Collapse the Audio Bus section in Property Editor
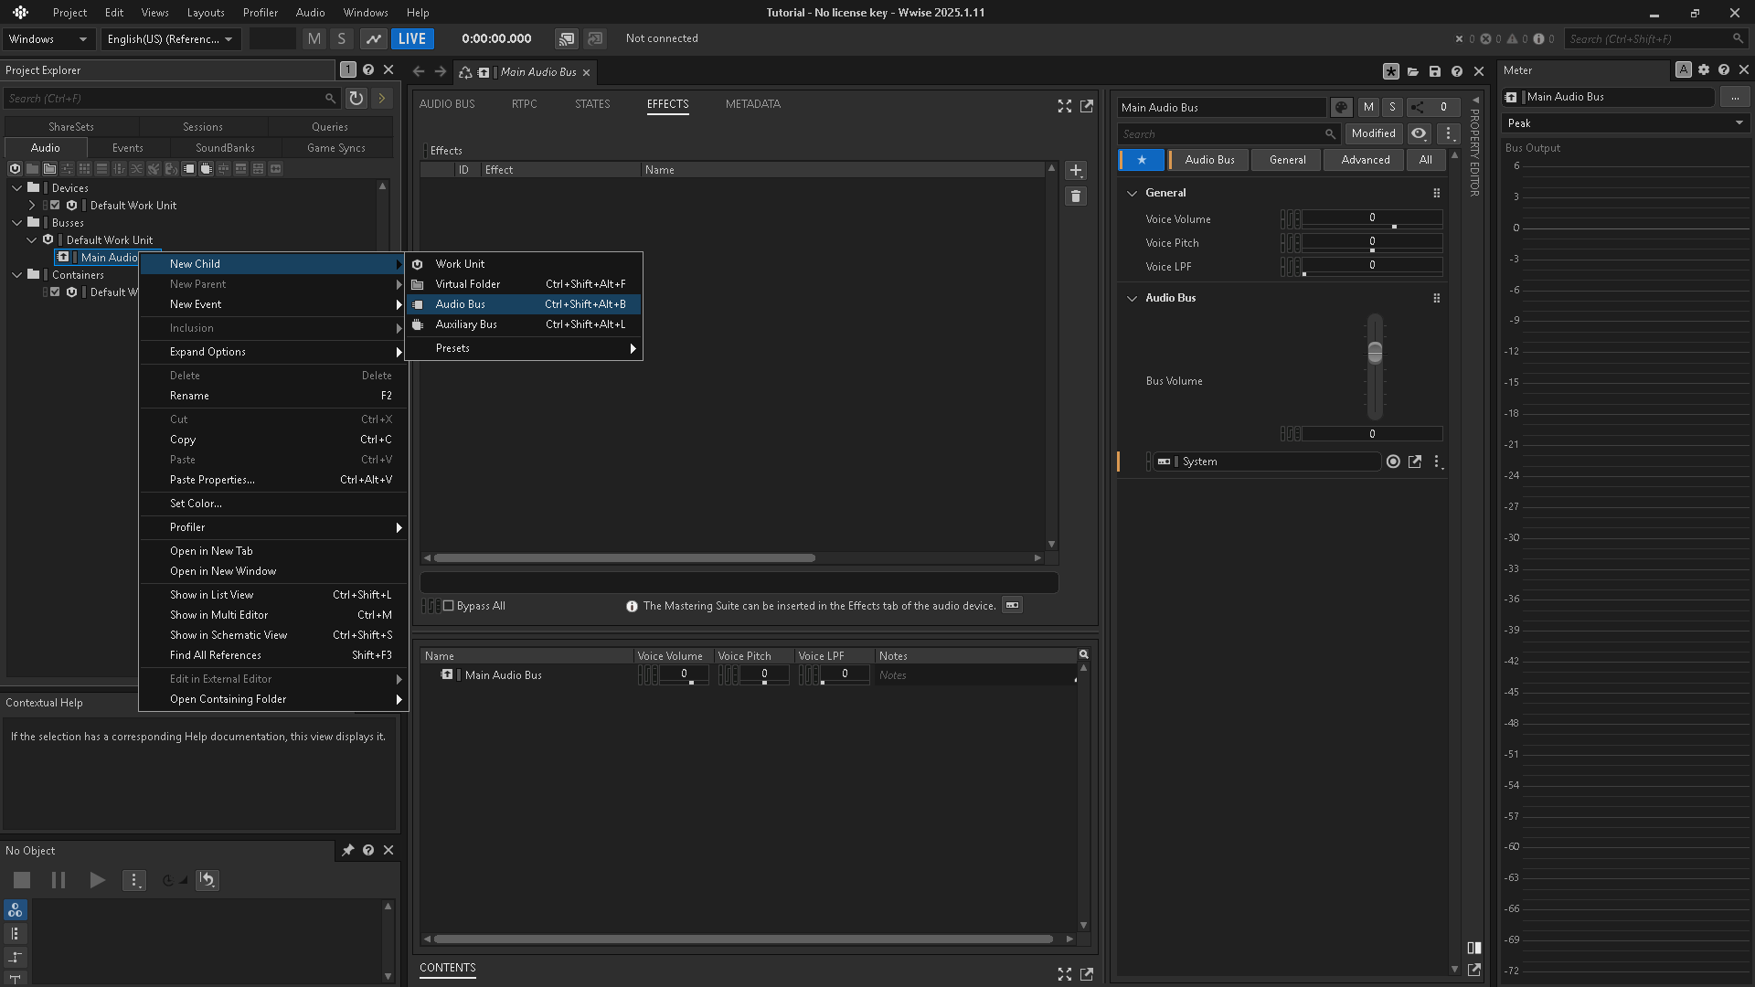This screenshot has height=987, width=1755. (x=1132, y=298)
